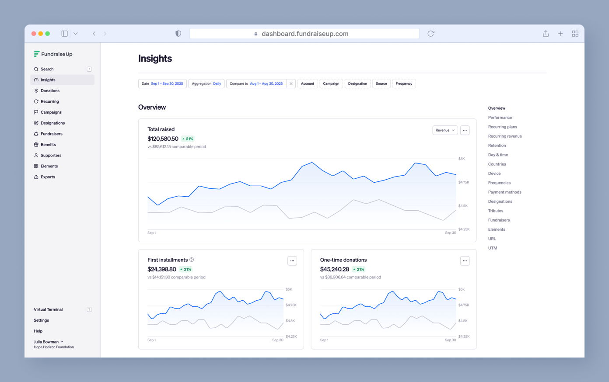This screenshot has height=382, width=609.
Task: Open the Revenue dropdown selector
Action: 444,130
